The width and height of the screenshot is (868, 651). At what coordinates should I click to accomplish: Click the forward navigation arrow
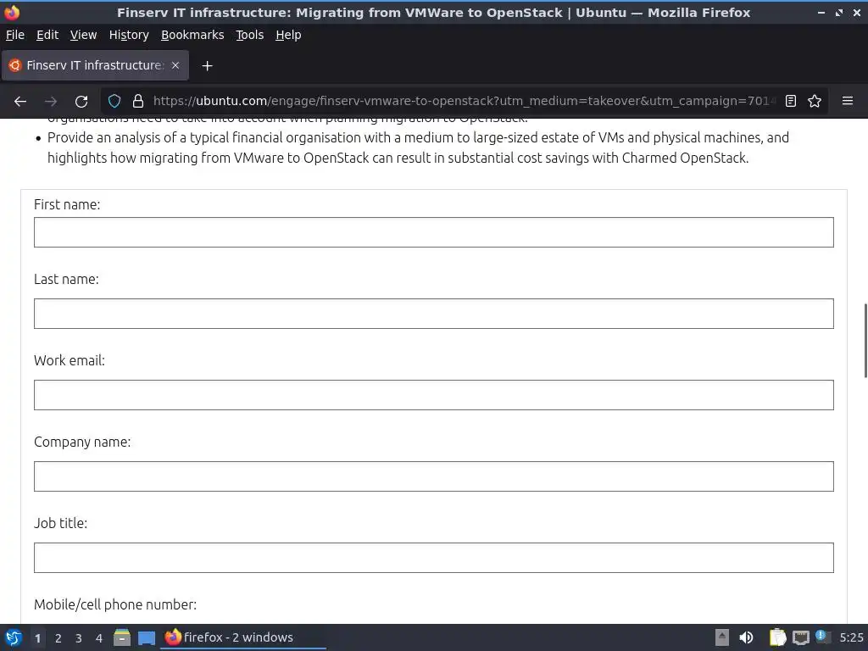click(x=51, y=102)
